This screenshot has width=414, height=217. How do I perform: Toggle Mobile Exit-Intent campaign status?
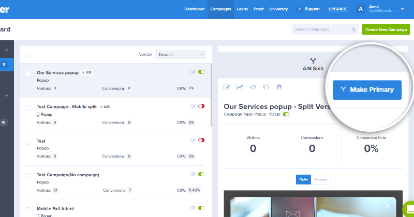(201, 208)
